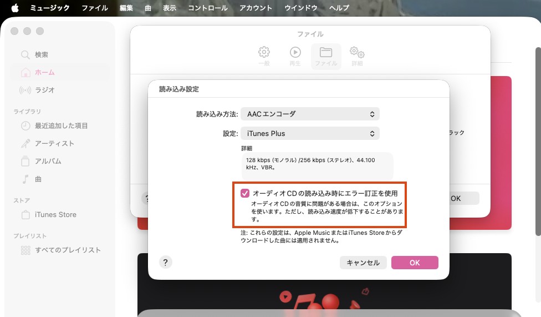Click the close button of Music window

(14, 31)
